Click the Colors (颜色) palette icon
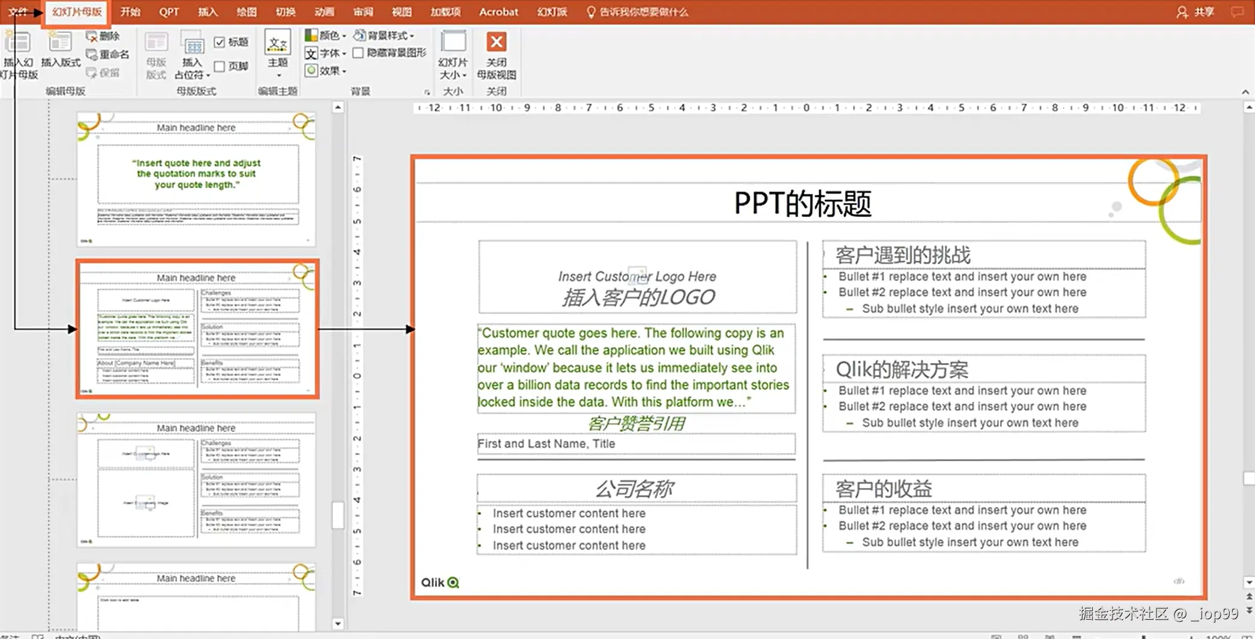The image size is (1255, 639). click(311, 35)
